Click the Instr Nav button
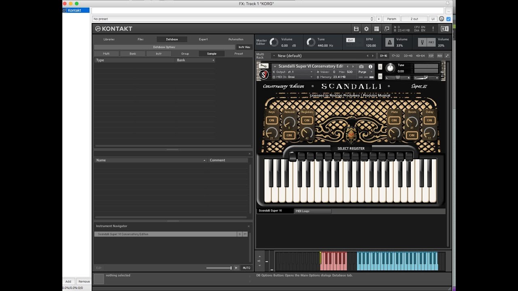518x291 pixels. pos(244,47)
